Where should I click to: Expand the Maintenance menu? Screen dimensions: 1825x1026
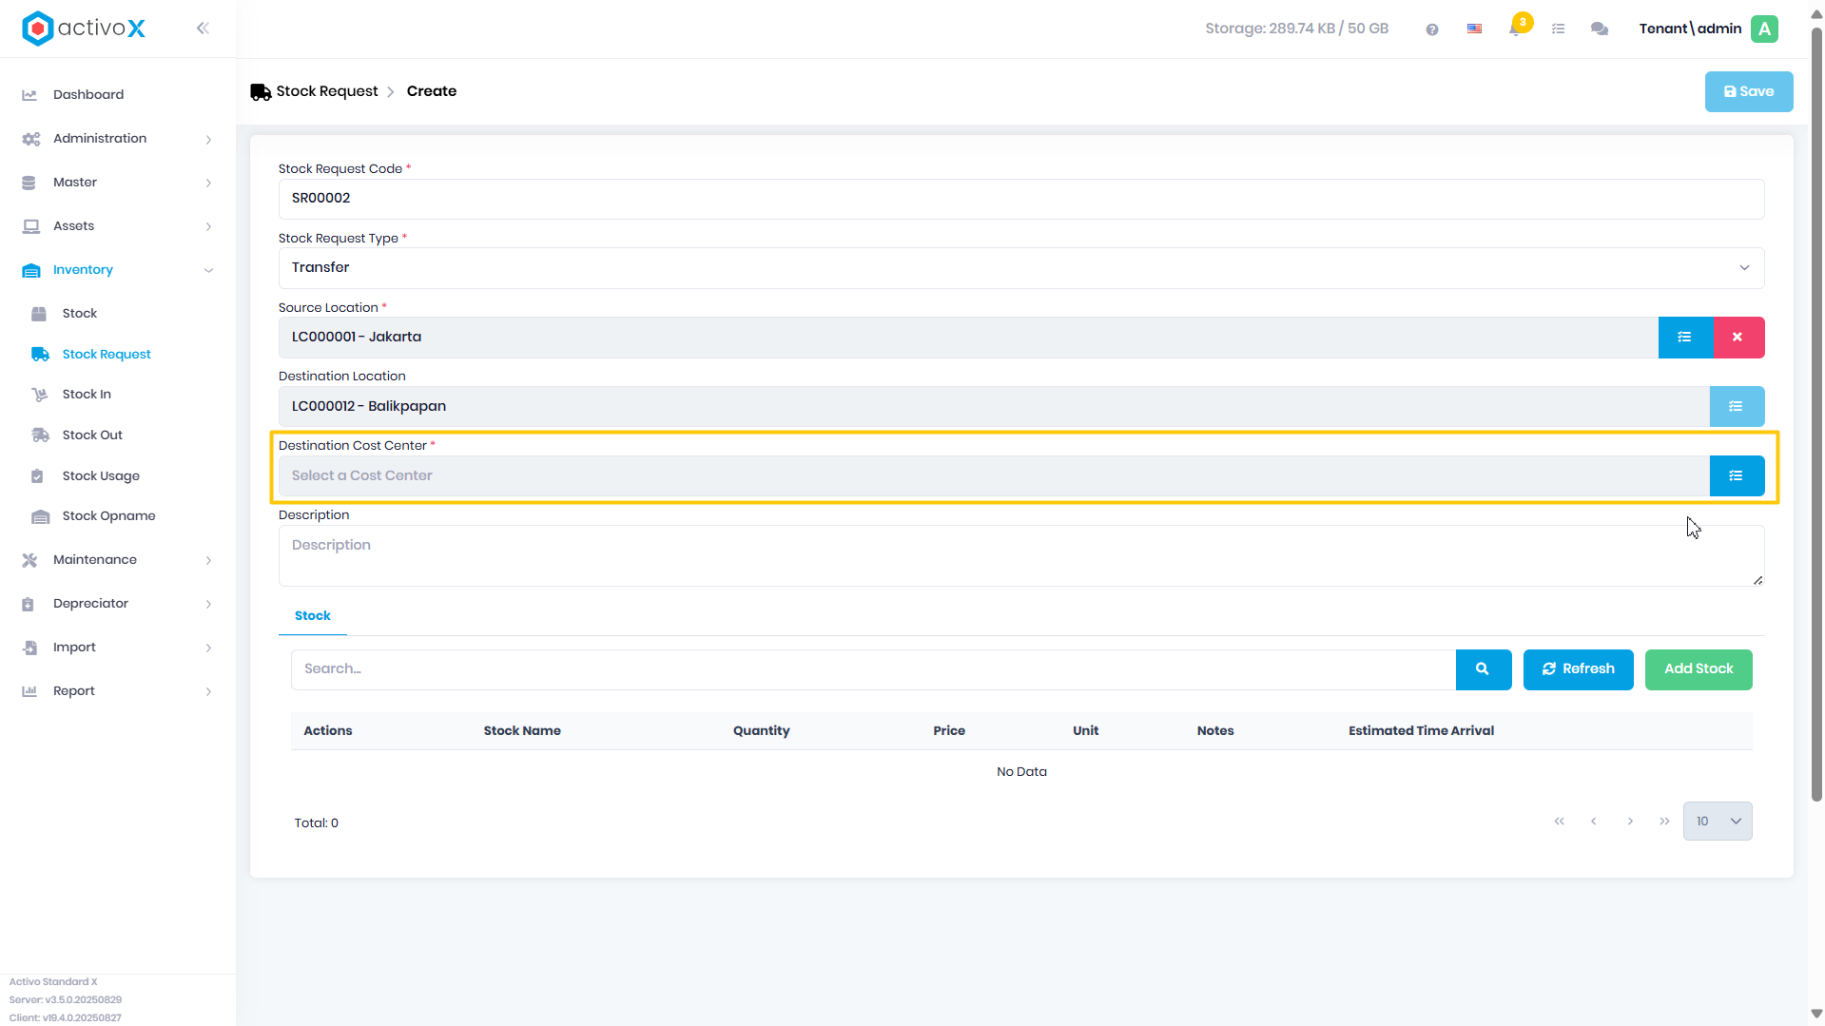tap(208, 561)
